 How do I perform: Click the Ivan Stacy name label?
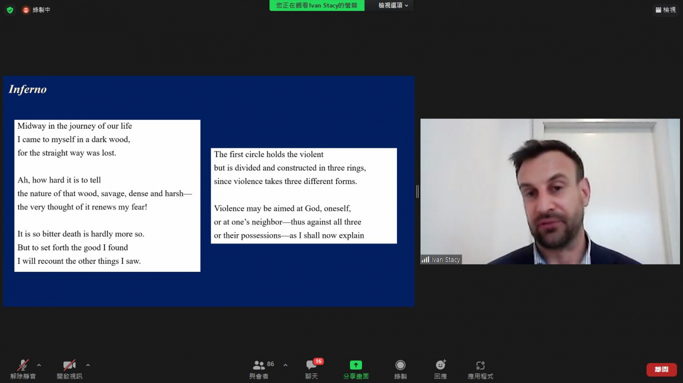tap(446, 259)
